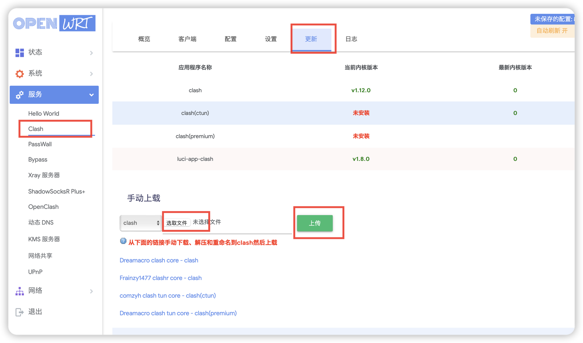The image size is (583, 343).
Task: Expand the 状态 sidebar menu
Action: (53, 52)
